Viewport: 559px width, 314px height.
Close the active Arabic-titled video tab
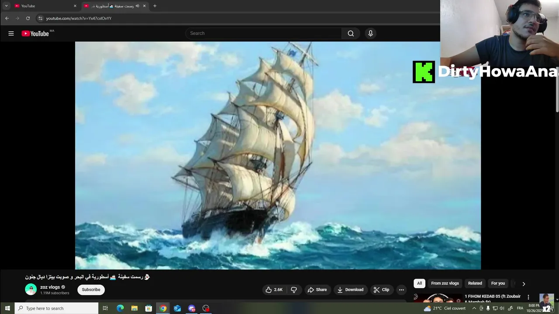click(145, 6)
